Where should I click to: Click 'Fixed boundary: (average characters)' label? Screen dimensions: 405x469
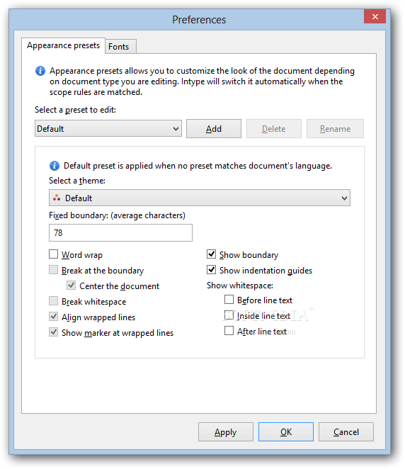click(x=117, y=215)
